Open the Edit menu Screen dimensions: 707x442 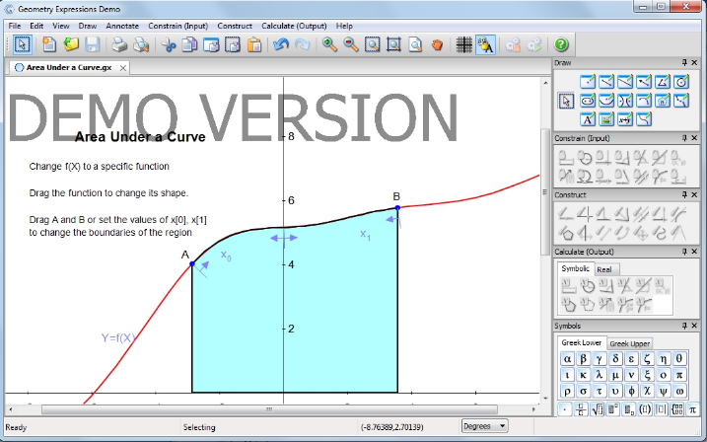pyautogui.click(x=36, y=26)
